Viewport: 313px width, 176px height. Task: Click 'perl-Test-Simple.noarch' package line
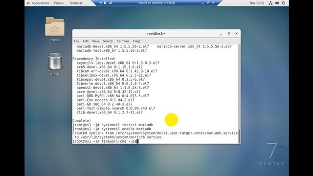pyautogui.click(x=116, y=109)
